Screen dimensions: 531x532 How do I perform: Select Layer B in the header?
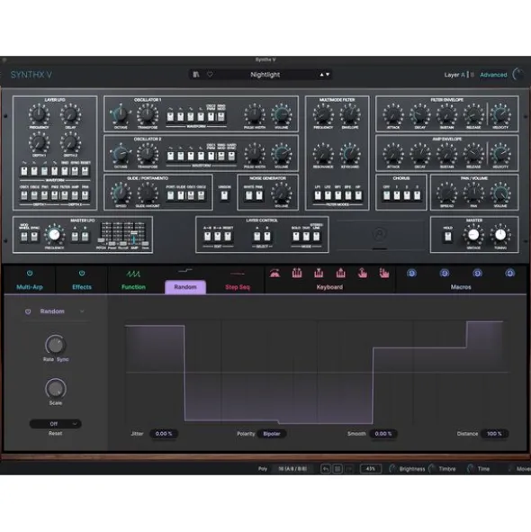[472, 75]
